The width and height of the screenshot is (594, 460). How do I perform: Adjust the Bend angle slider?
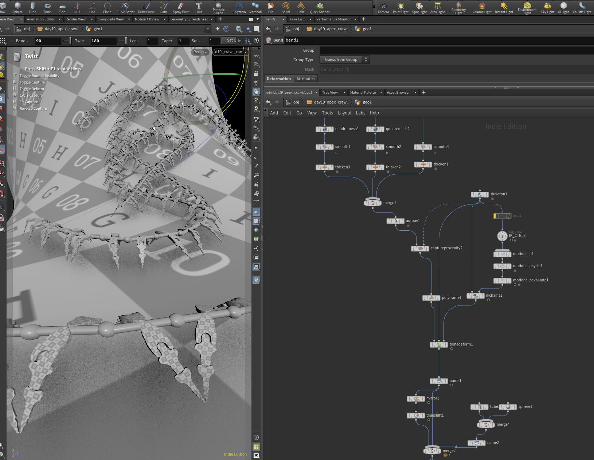coord(67,41)
